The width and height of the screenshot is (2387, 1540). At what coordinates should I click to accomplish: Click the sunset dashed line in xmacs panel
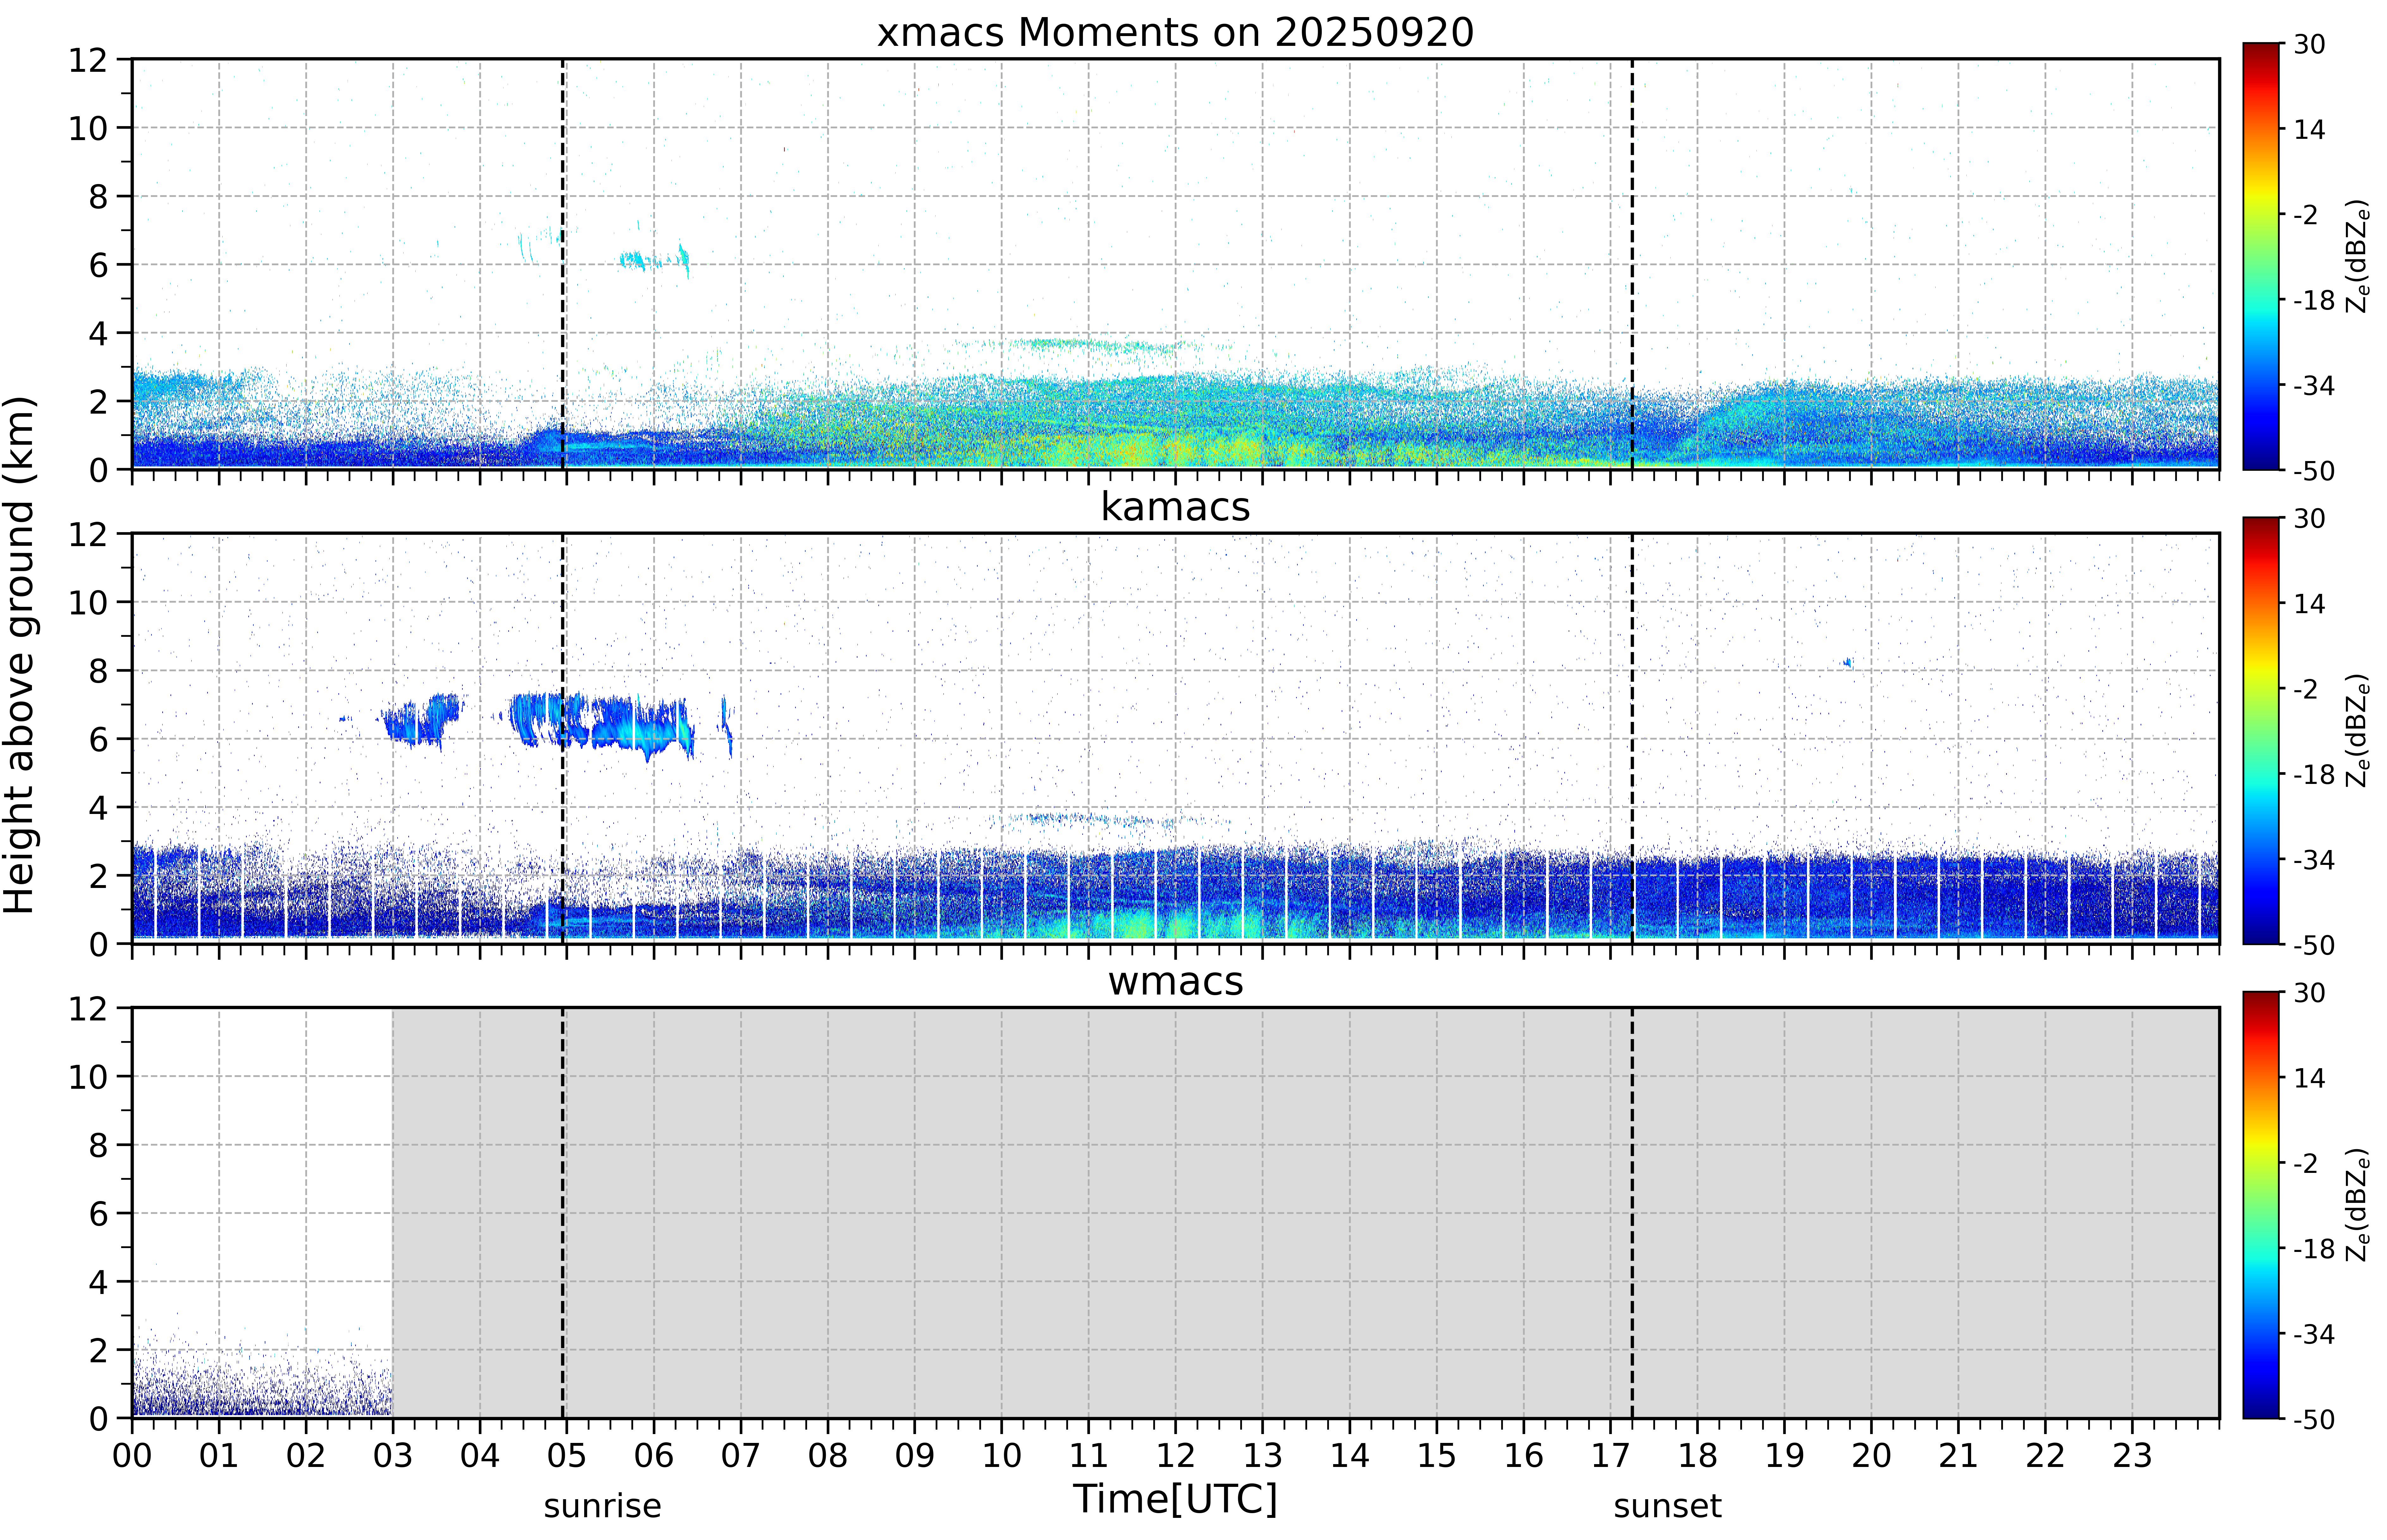tap(1632, 264)
